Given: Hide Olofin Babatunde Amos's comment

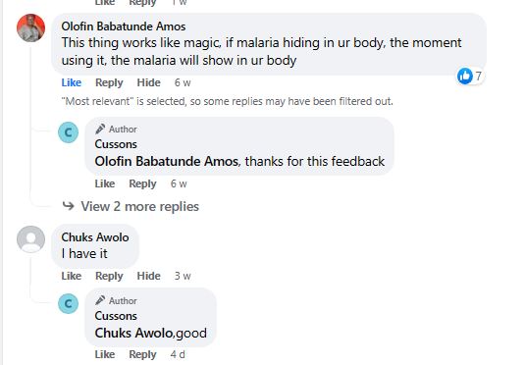Looking at the screenshot, I should pyautogui.click(x=149, y=82).
